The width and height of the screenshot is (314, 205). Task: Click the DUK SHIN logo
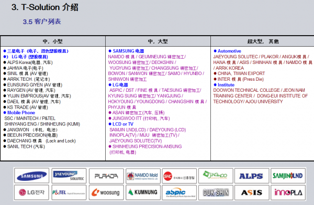click(x=216, y=192)
